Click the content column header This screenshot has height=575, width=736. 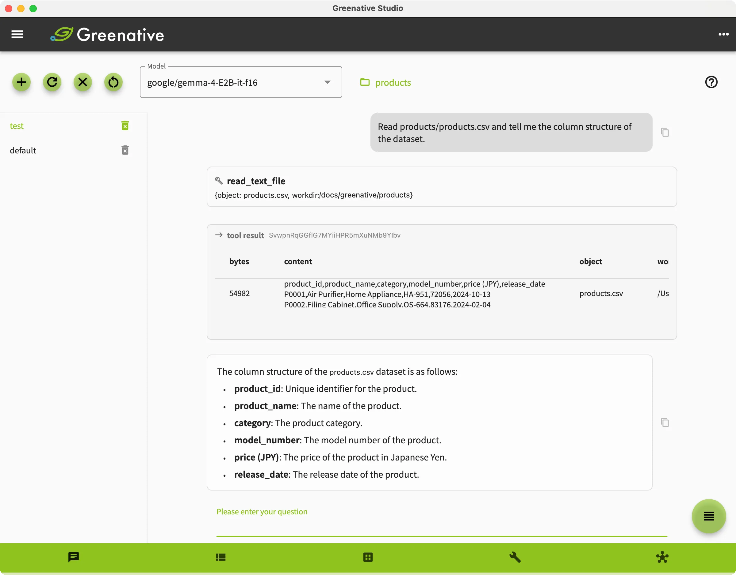pos(298,261)
